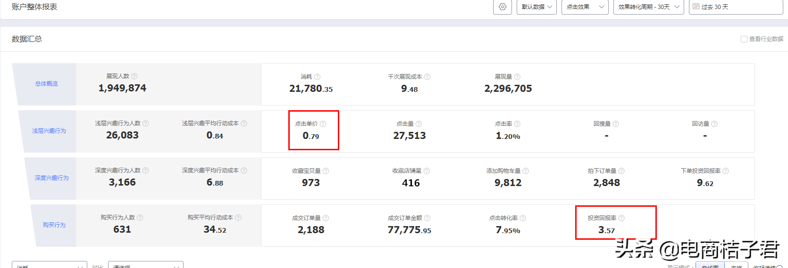Click the 购买平均行动成本 value 34.52
The height and width of the screenshot is (268, 788).
click(215, 229)
